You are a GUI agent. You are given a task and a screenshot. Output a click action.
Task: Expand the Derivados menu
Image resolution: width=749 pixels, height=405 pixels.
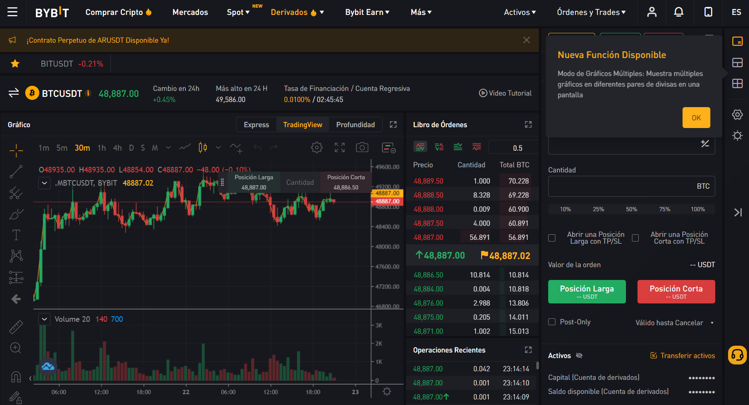[x=297, y=12]
